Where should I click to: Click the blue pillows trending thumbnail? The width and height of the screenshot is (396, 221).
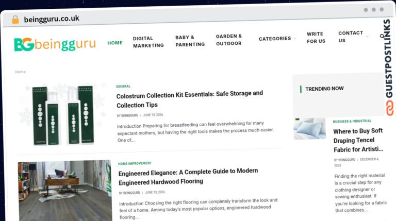tap(309, 129)
